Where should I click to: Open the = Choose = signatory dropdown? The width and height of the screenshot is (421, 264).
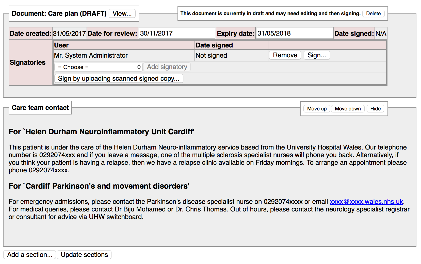[x=98, y=67]
